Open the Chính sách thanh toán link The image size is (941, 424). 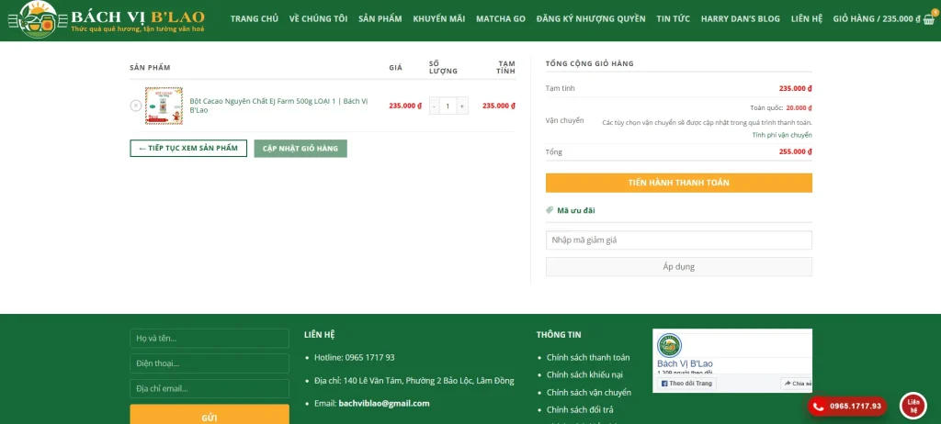[x=588, y=357]
